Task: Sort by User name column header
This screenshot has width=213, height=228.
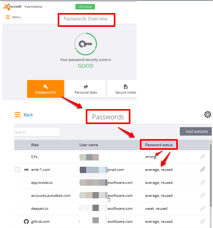Action: [x=89, y=145]
